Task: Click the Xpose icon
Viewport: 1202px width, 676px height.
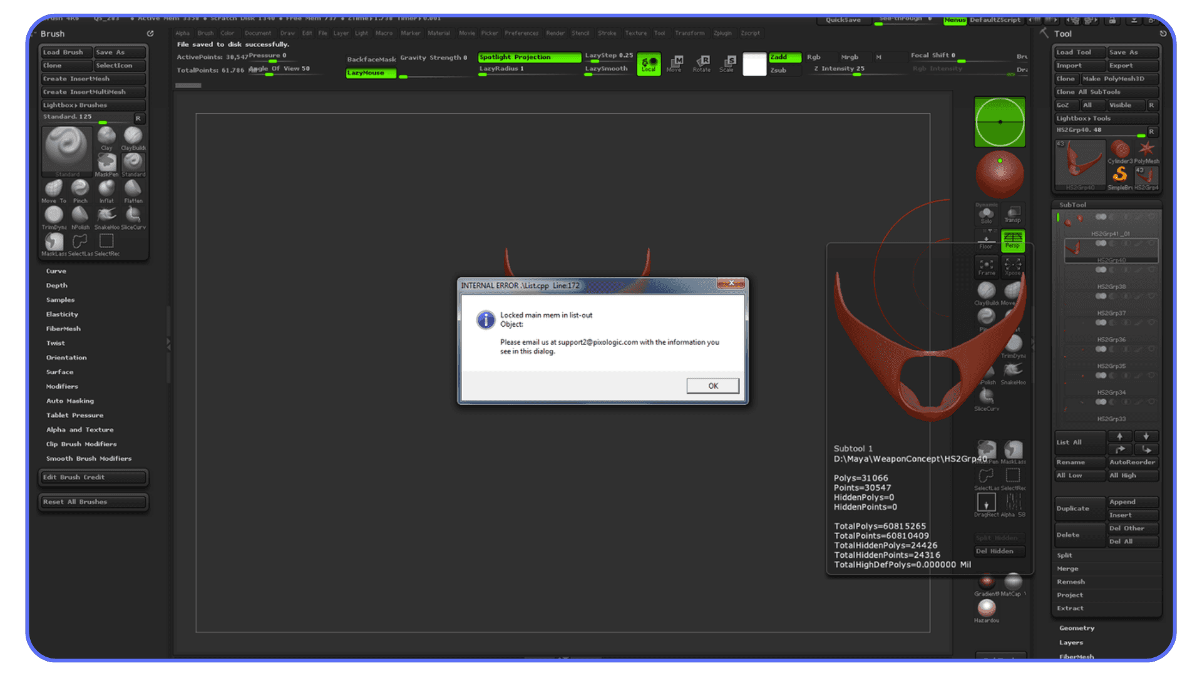Action: [x=1012, y=266]
